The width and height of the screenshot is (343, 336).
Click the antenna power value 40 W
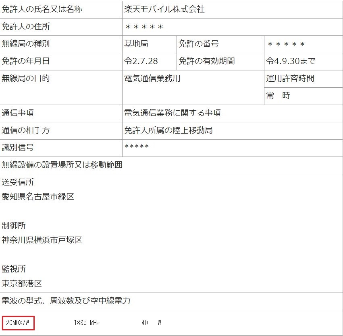point(151,323)
